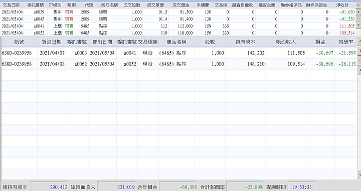
Task: Click the transaction tax value 330
Action: 226,33
